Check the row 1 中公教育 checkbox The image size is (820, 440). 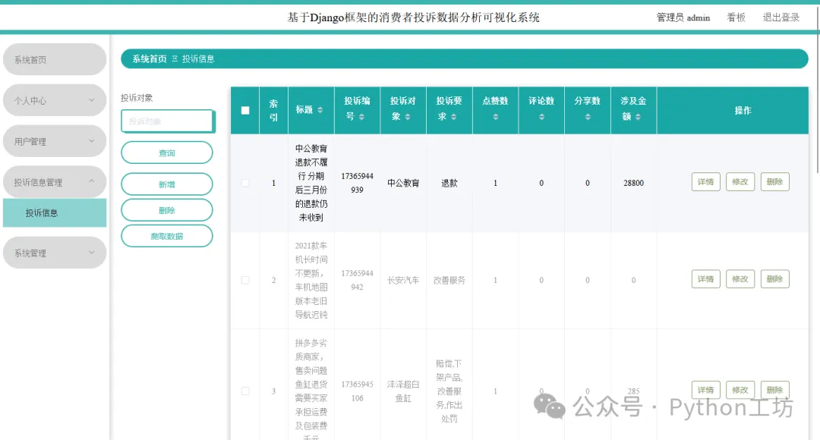[245, 183]
